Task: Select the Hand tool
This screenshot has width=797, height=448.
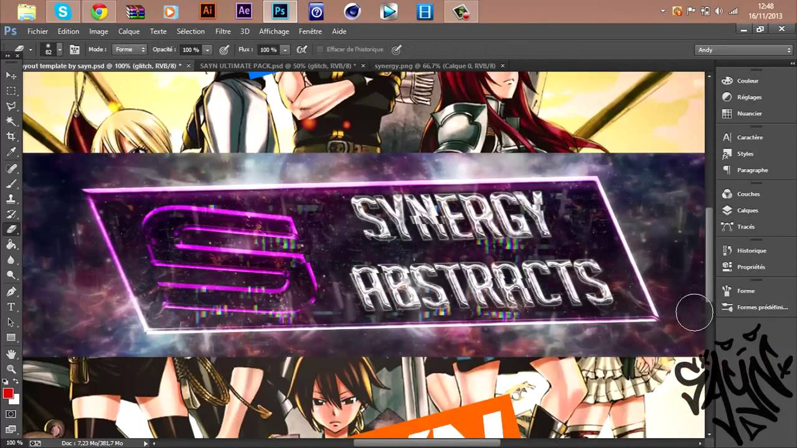Action: click(11, 354)
